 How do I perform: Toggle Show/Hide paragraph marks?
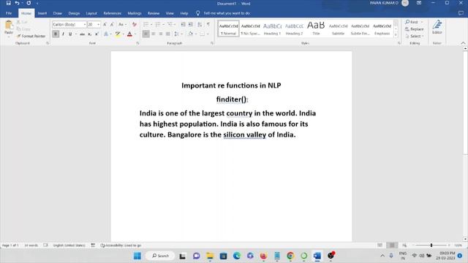coord(208,24)
